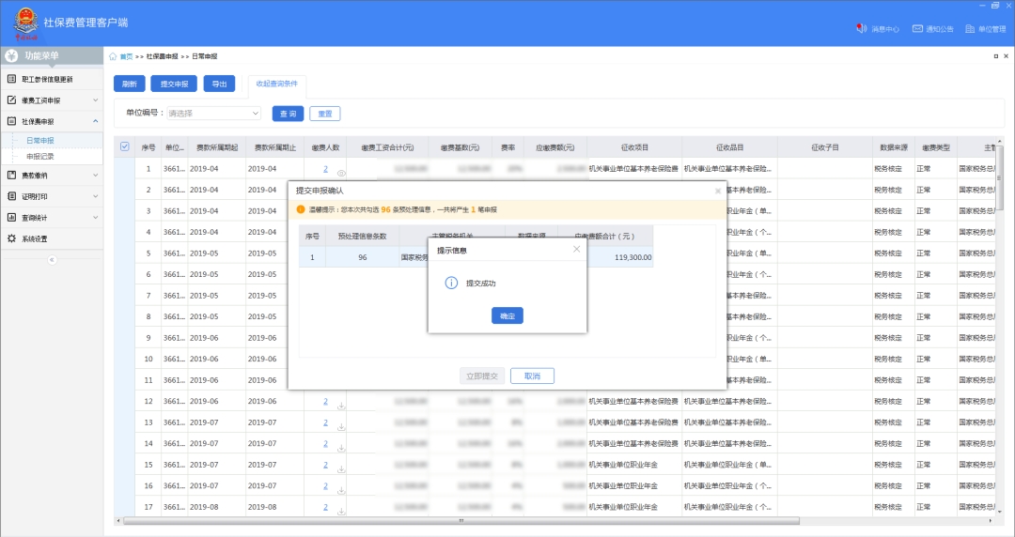Click the 导出 export button
This screenshot has height=537, width=1015.
[219, 84]
